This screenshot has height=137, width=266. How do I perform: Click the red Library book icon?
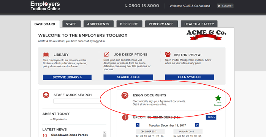tap(46, 55)
